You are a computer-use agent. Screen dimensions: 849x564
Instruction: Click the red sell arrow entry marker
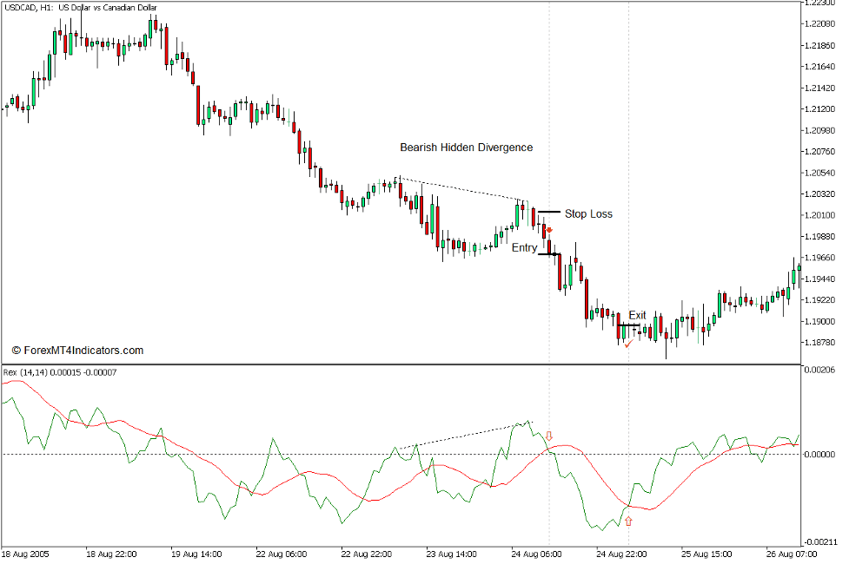tap(550, 230)
